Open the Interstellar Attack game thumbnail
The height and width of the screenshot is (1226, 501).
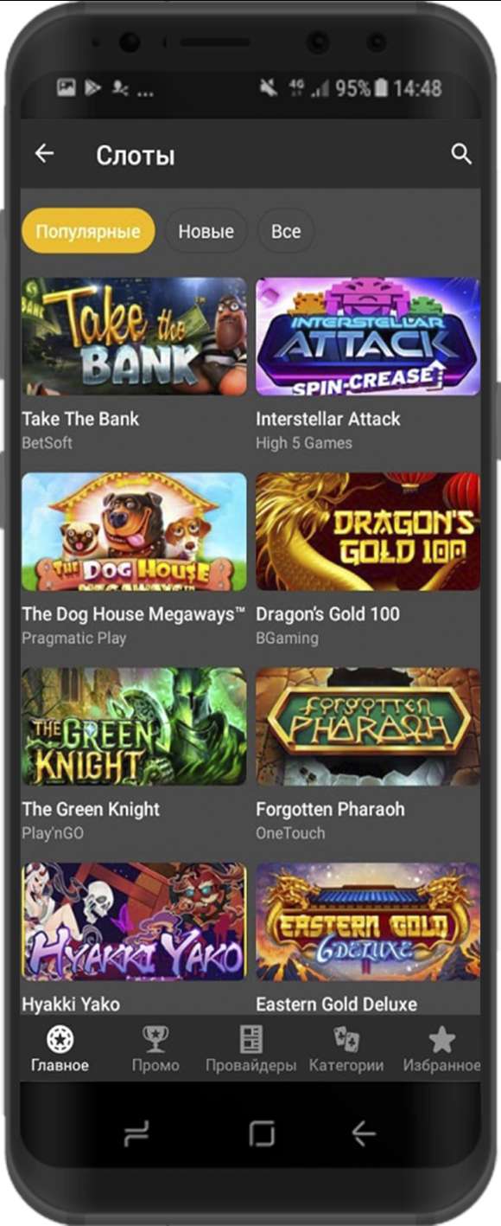(x=368, y=337)
